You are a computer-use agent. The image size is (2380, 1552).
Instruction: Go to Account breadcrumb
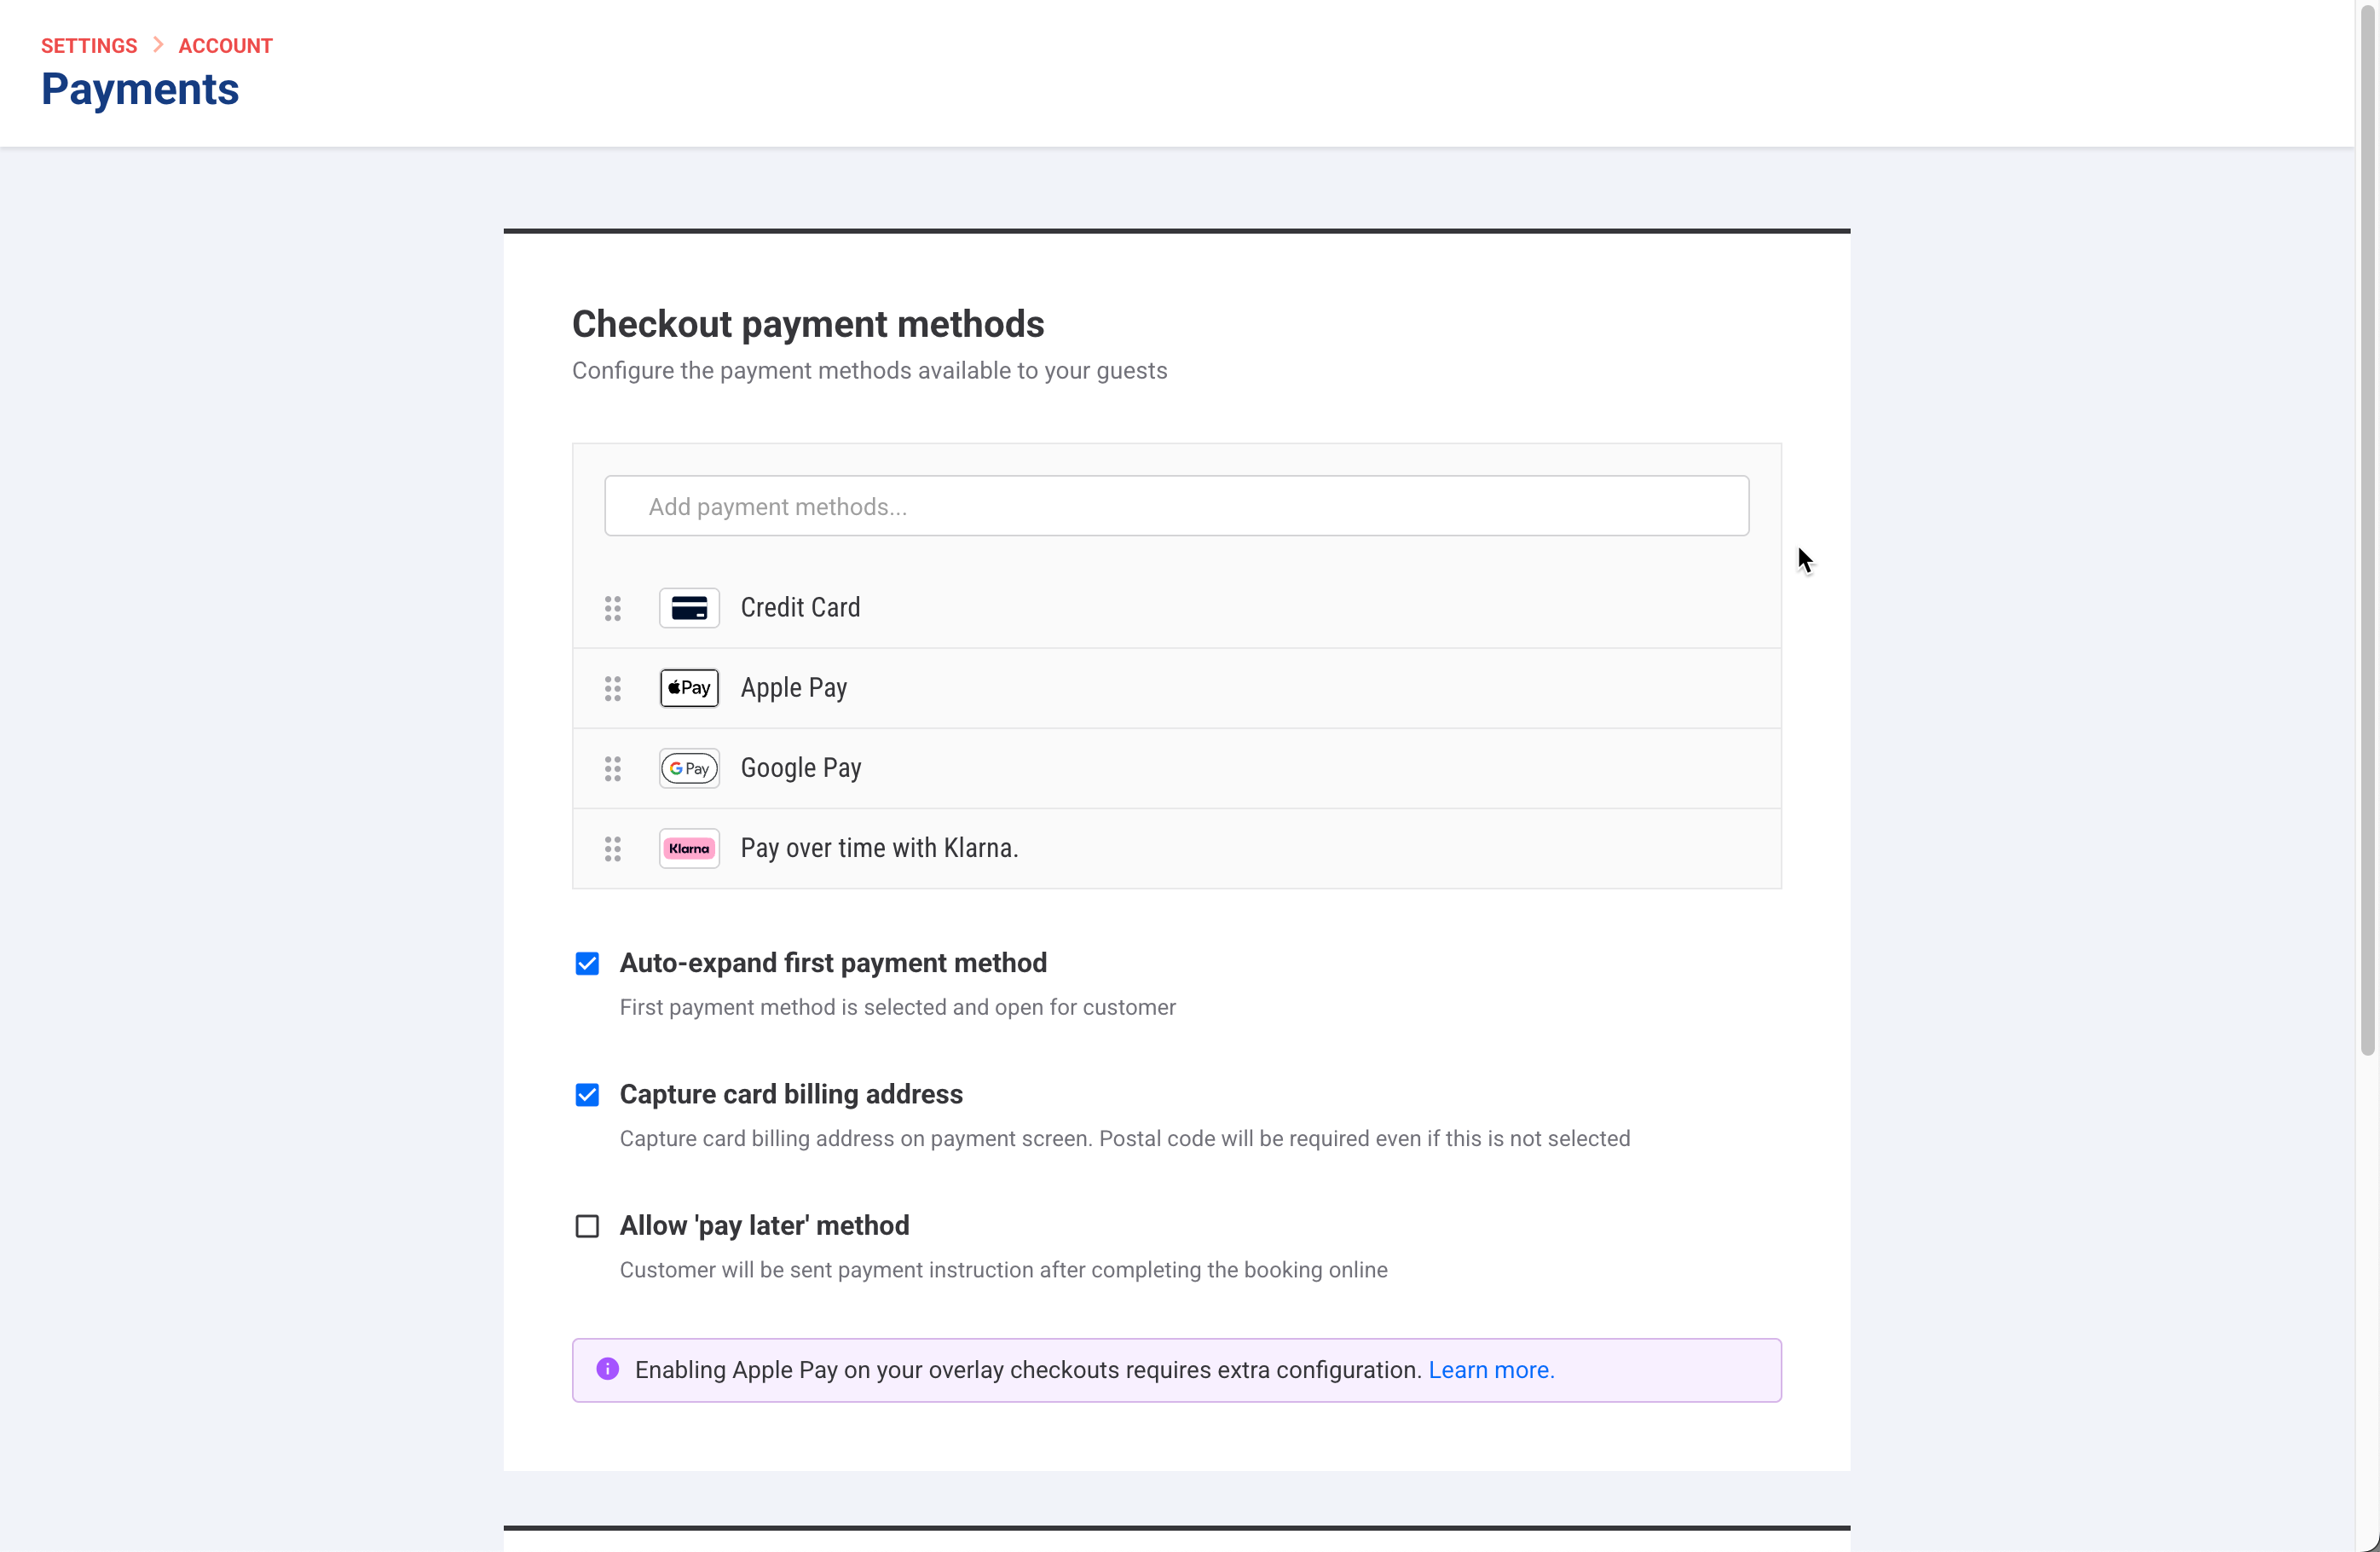(225, 46)
